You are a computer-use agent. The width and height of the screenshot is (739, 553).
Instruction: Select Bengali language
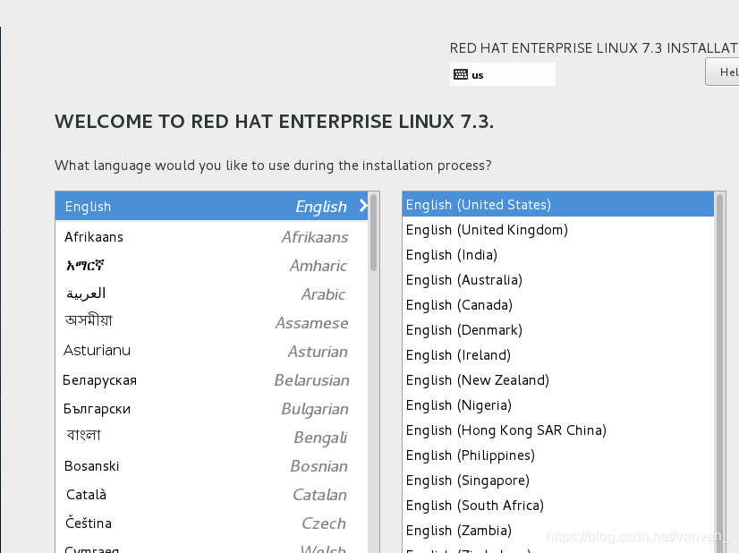(212, 437)
